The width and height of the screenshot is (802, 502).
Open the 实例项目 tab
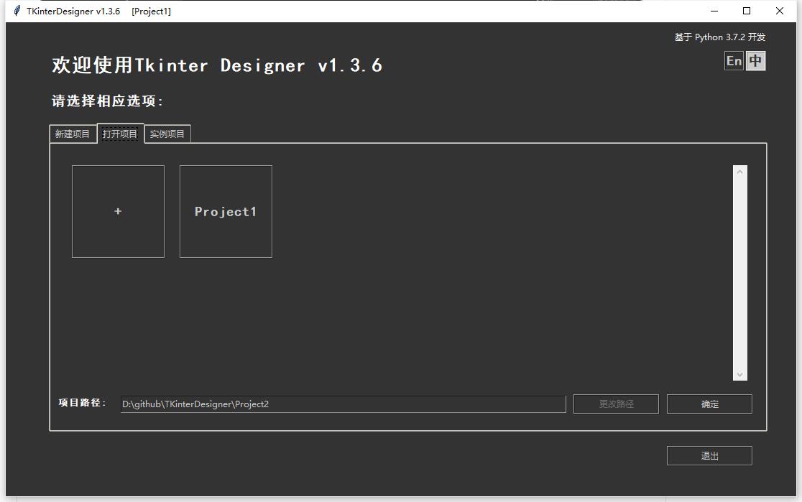click(x=167, y=134)
